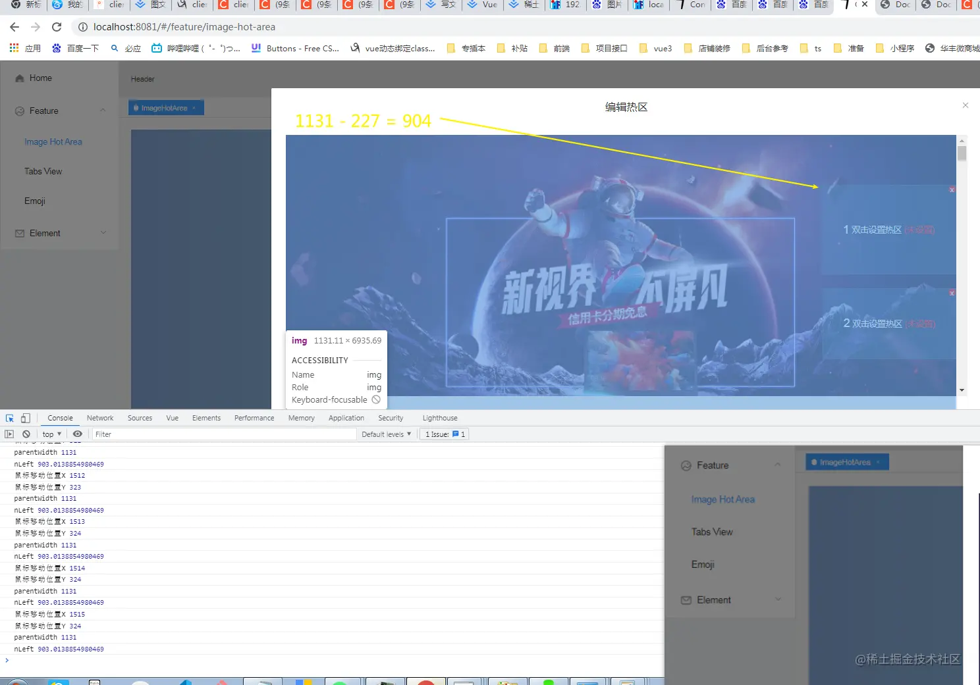Switch to the DevTools Sources tab
The width and height of the screenshot is (980, 685).
pyautogui.click(x=140, y=418)
